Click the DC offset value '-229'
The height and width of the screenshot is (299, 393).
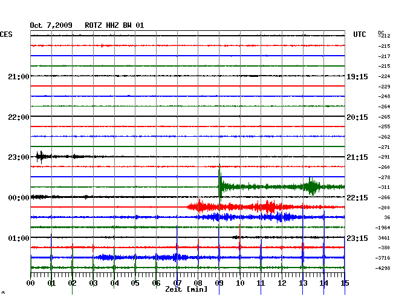click(384, 87)
